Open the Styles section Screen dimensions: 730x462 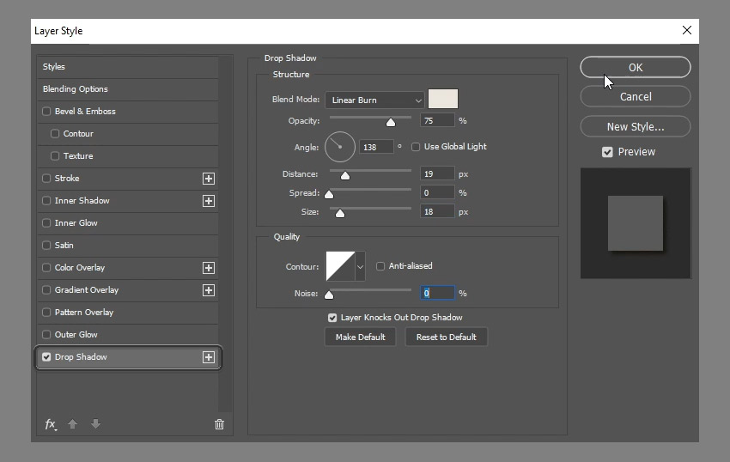(x=54, y=67)
